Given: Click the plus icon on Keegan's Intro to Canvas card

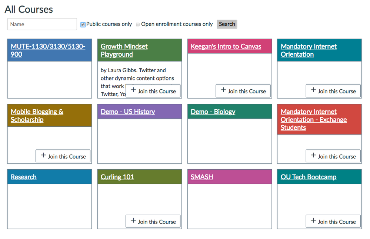Looking at the screenshot, I should pyautogui.click(x=223, y=90).
